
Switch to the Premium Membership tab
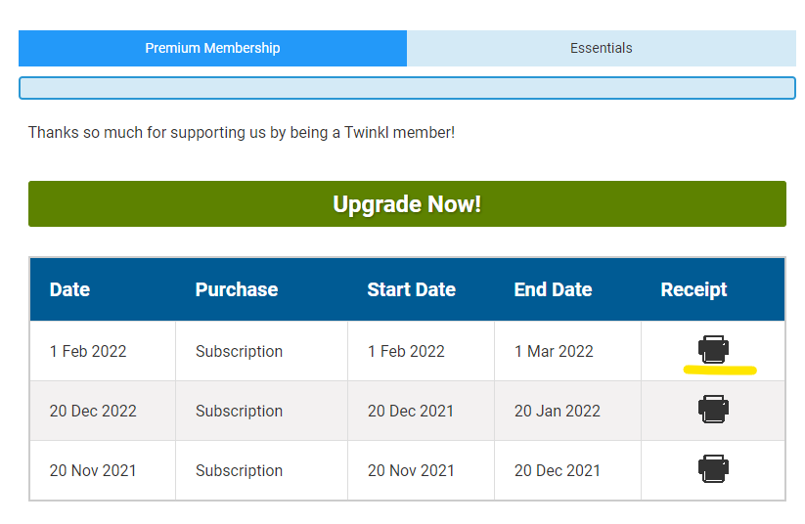coord(212,48)
